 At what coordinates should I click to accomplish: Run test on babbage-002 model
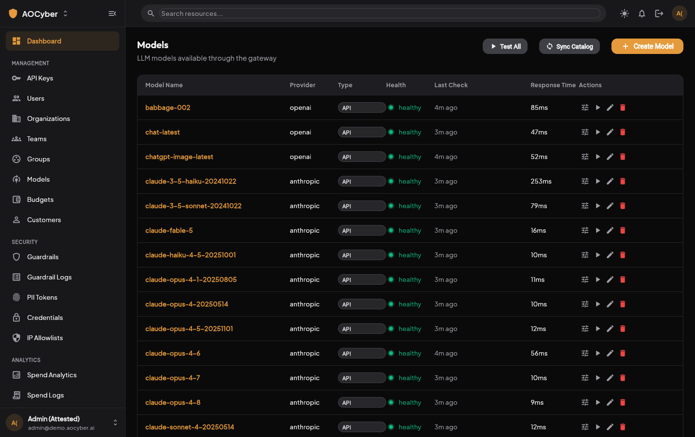[x=598, y=107]
